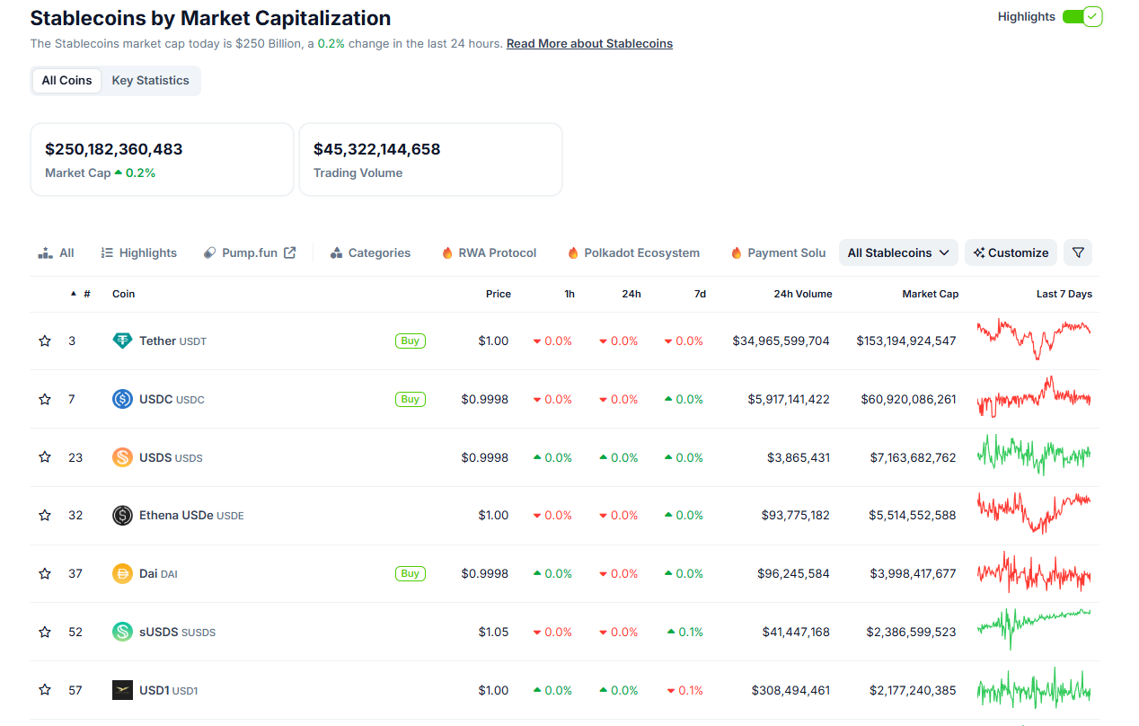The height and width of the screenshot is (726, 1139).
Task: Open Ethena USDe coin link
Action: (191, 516)
